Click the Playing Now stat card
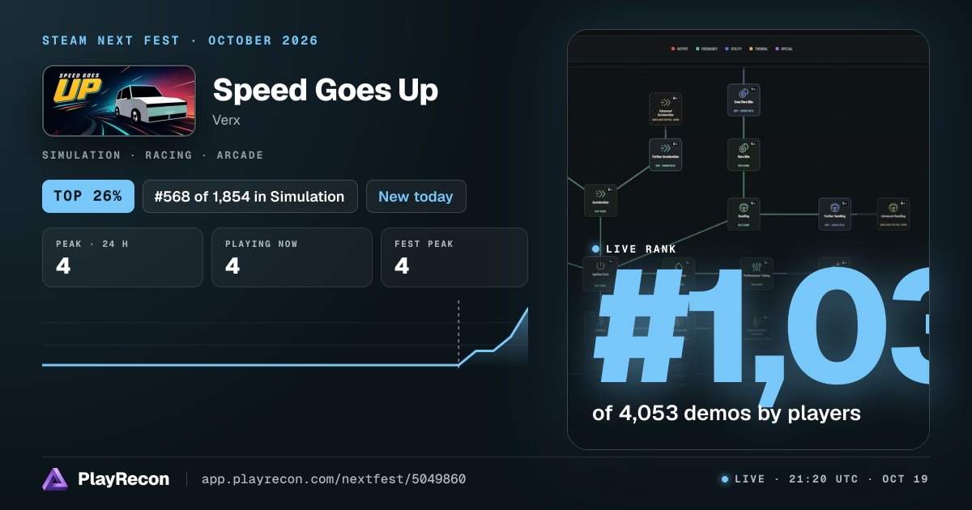972x510 pixels. [292, 257]
